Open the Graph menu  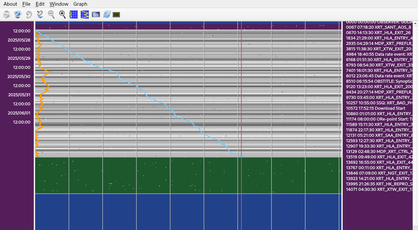click(80, 4)
